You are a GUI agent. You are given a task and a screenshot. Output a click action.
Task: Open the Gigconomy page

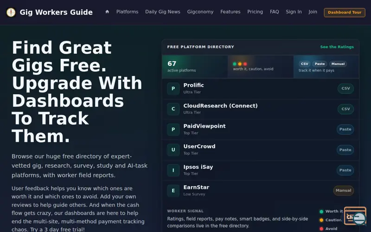[x=200, y=12]
